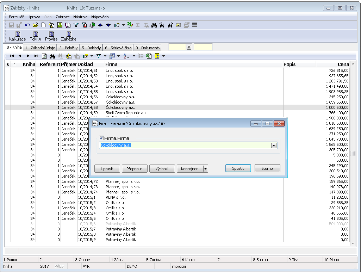Click the envelope mail icon

point(179,25)
